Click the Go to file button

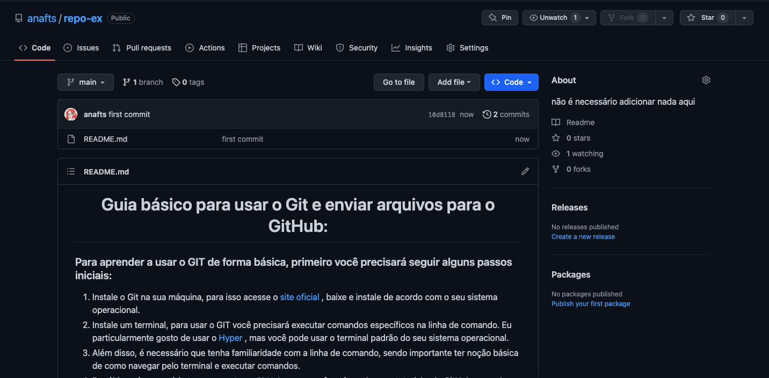coord(399,82)
